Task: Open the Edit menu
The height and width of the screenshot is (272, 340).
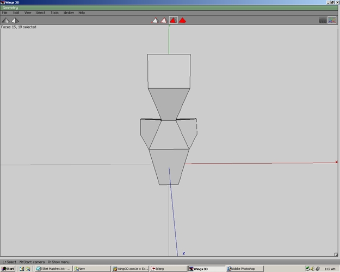Action: (x=16, y=13)
